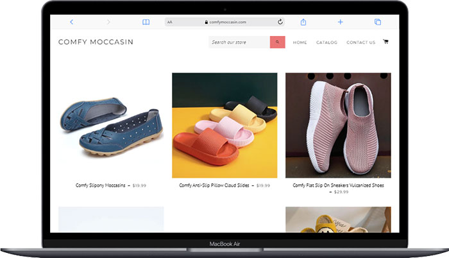The image size is (449, 258).
Task: Open the pillow cloud slides product image
Action: [x=224, y=125]
